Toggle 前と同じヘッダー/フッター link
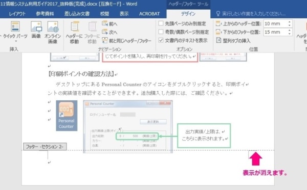 coord(127,41)
